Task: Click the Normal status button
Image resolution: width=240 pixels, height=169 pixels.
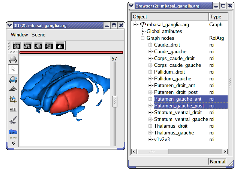Action: coord(217,161)
